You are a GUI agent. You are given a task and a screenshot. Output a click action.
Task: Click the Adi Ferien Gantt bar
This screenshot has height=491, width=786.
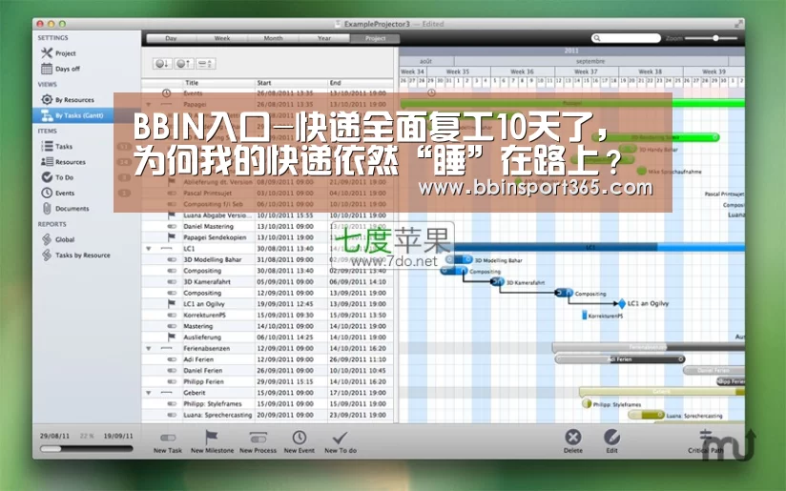pyautogui.click(x=620, y=359)
